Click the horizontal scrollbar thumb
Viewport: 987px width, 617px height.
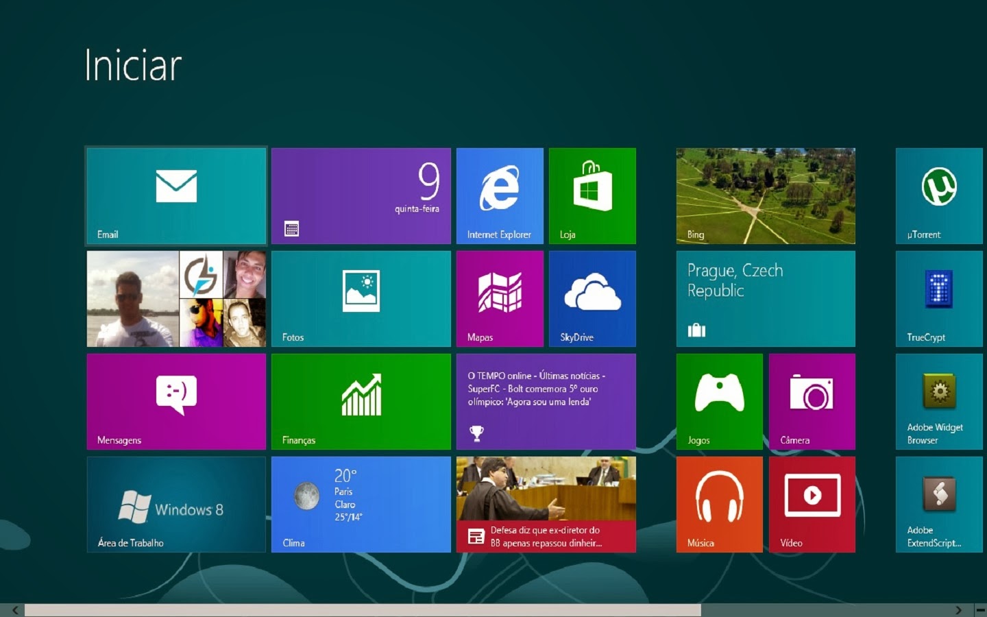point(363,610)
